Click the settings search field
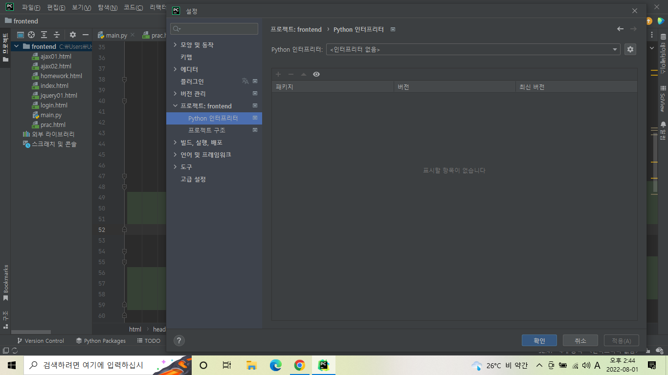The height and width of the screenshot is (375, 668). 214,29
